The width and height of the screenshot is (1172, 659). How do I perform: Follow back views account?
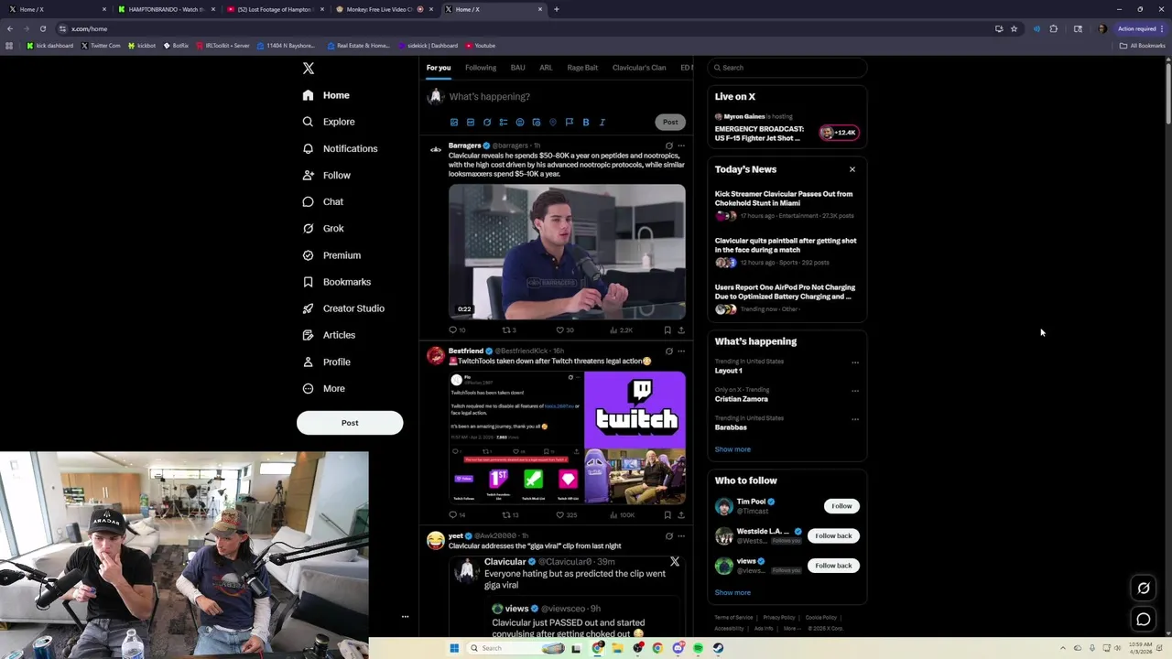pyautogui.click(x=833, y=566)
